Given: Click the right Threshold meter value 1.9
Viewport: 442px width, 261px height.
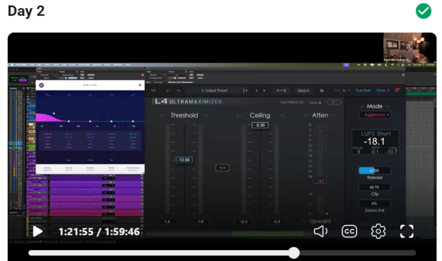Looking at the screenshot, I should coord(200,222).
